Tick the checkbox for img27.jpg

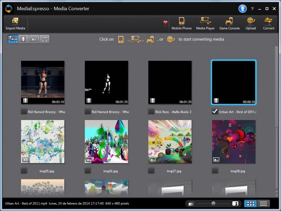point(151,171)
